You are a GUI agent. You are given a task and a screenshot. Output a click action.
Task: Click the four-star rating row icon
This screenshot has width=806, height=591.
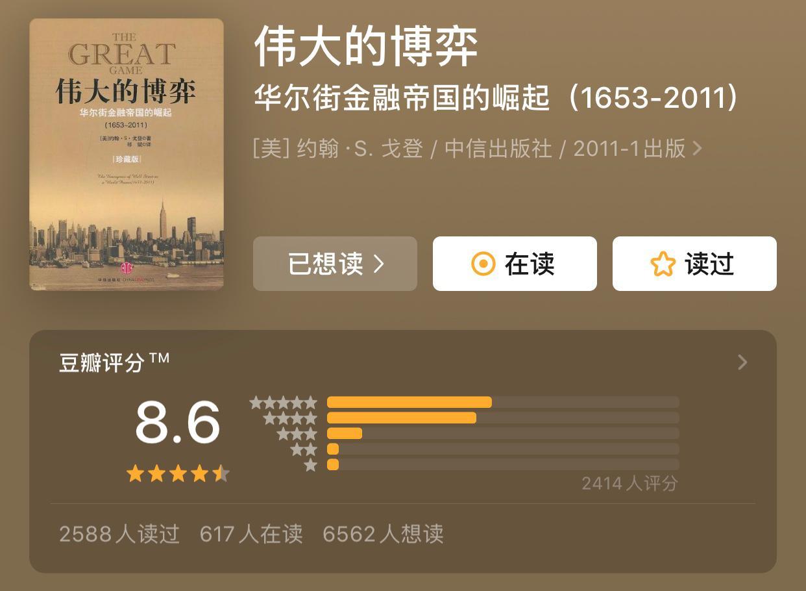[290, 418]
